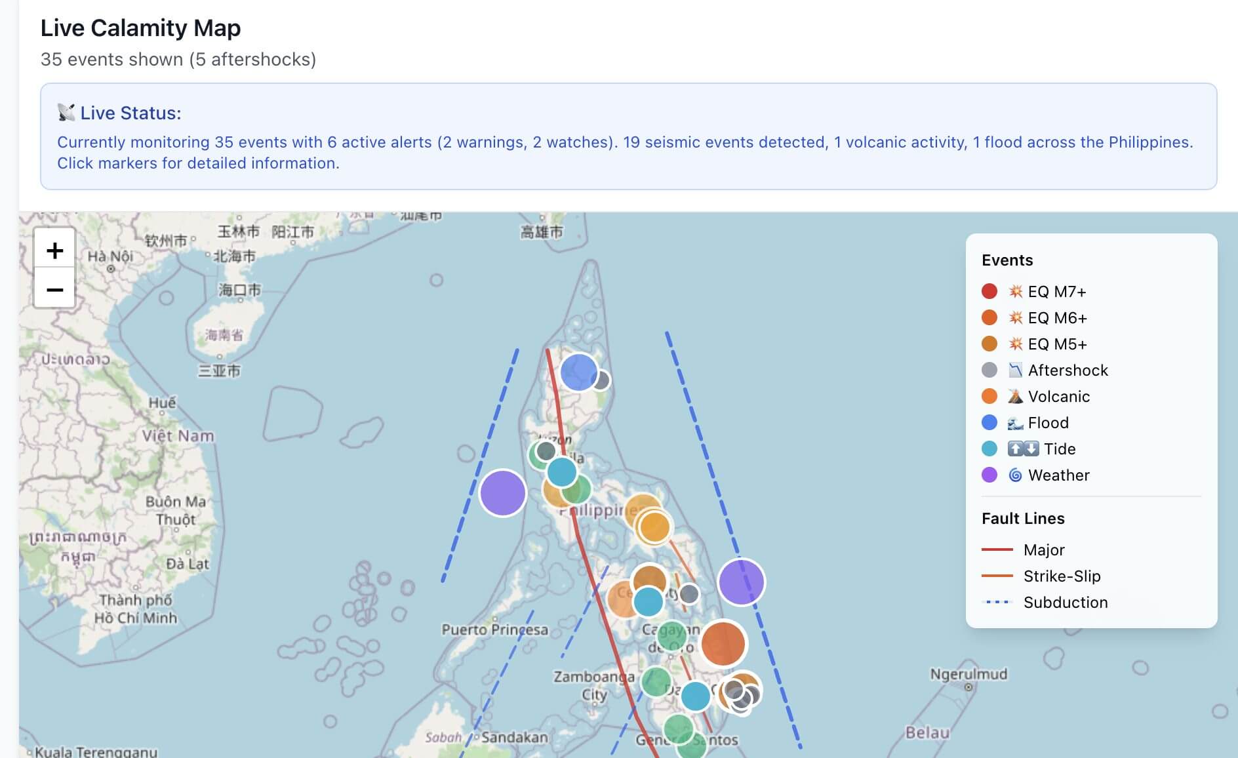Viewport: 1238px width, 758px height.
Task: Click the EQ M7+ red marker legend icon
Action: point(990,290)
